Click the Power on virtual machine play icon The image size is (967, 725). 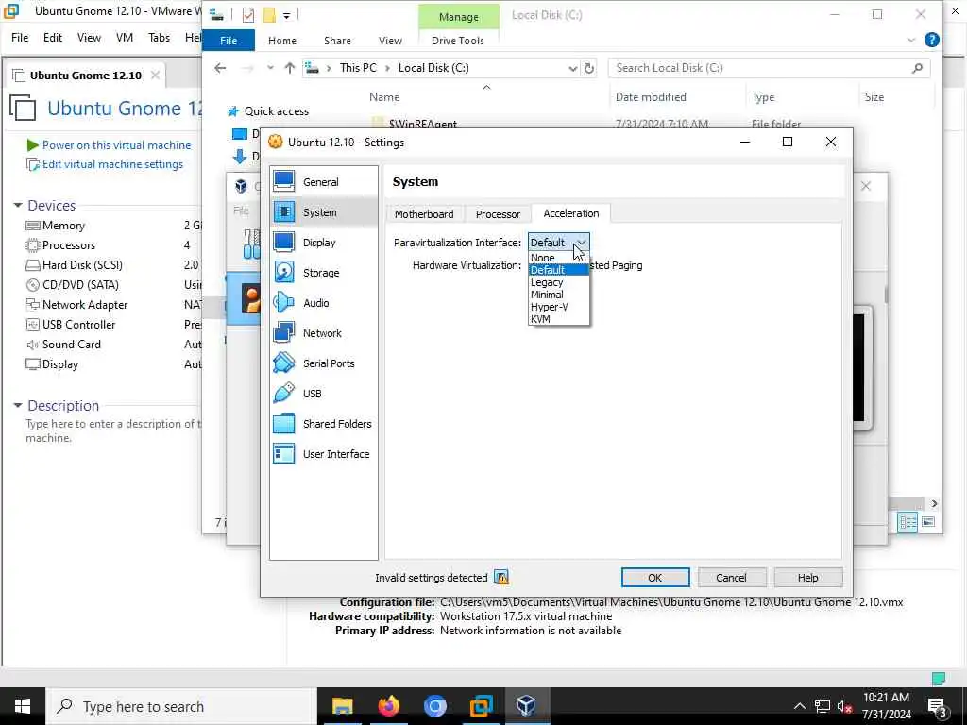pyautogui.click(x=33, y=145)
